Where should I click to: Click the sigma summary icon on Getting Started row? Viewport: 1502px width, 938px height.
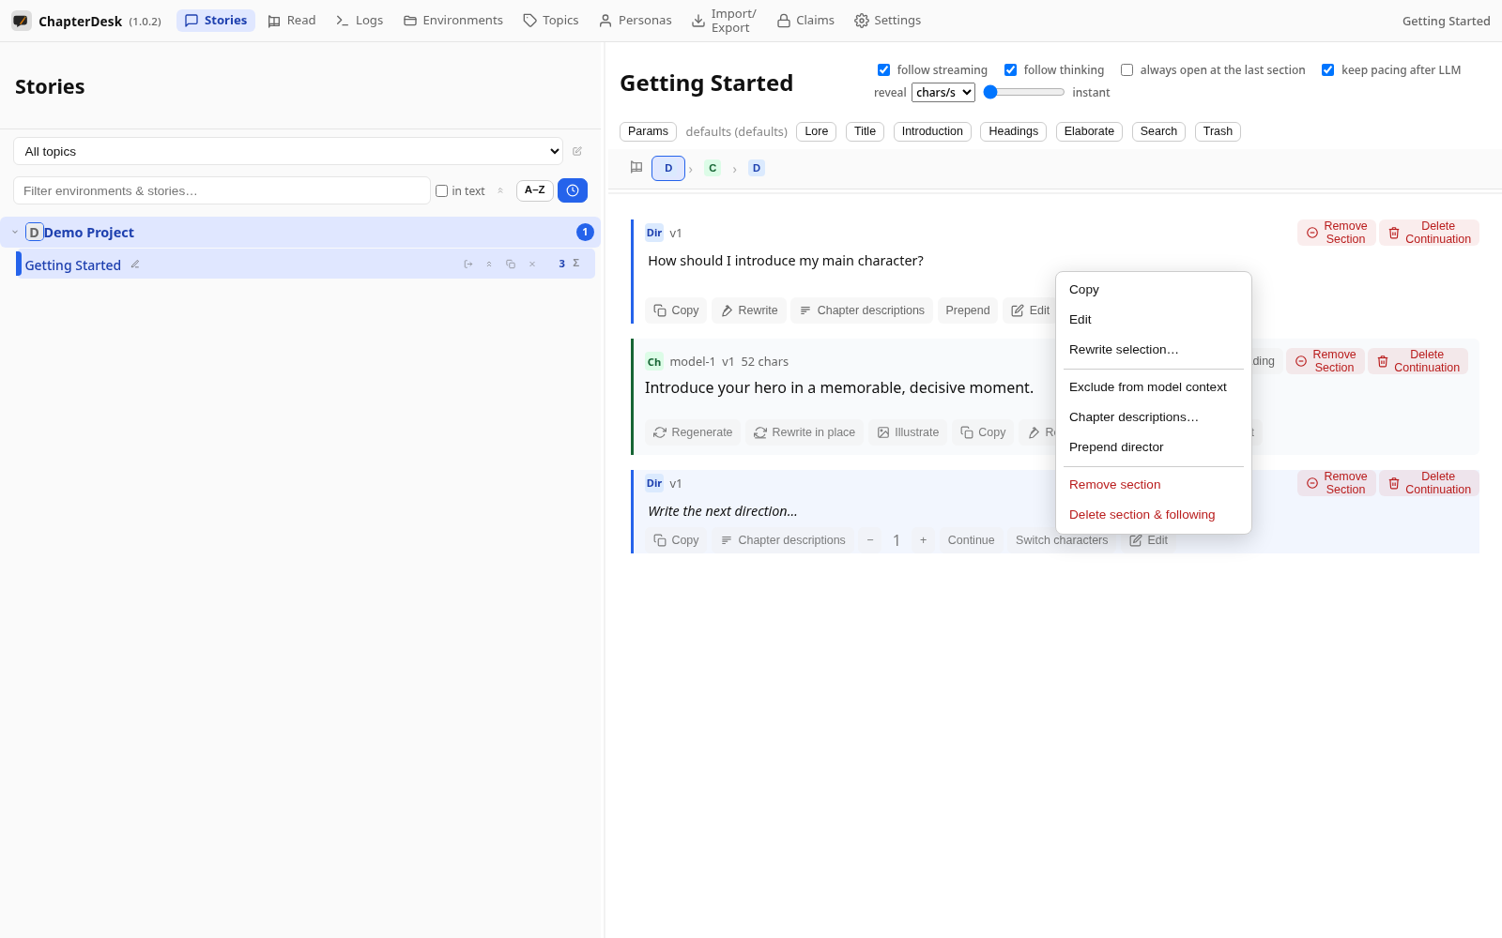point(576,264)
